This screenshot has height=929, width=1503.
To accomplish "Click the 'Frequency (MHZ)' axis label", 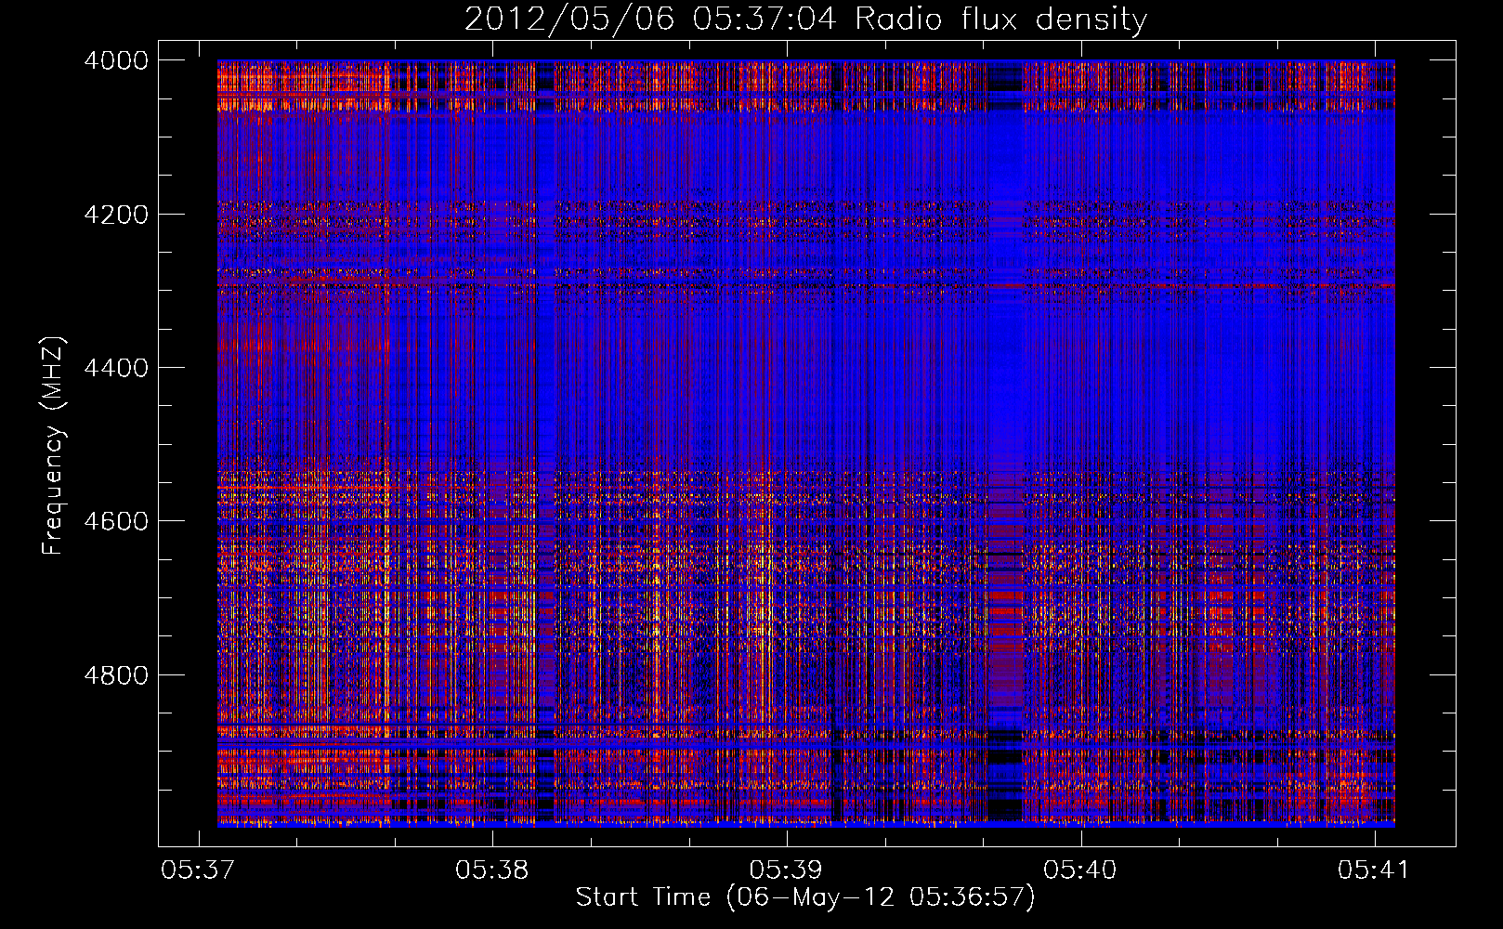I will pyautogui.click(x=53, y=446).
